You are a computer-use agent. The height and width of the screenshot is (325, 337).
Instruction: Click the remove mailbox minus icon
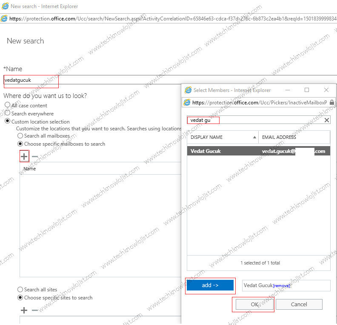pos(35,157)
